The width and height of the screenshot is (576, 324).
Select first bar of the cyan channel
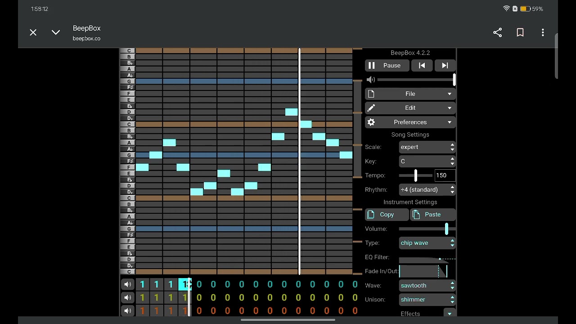click(x=142, y=284)
